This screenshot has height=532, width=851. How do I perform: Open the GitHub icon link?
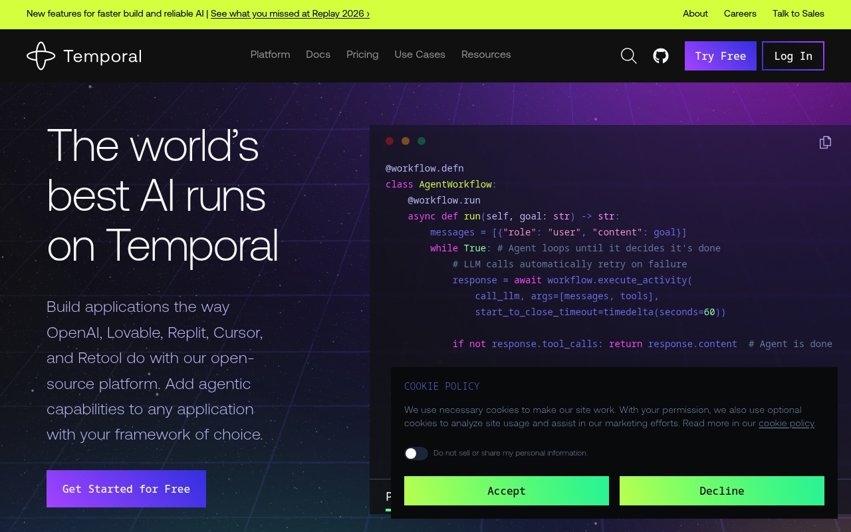pos(661,56)
